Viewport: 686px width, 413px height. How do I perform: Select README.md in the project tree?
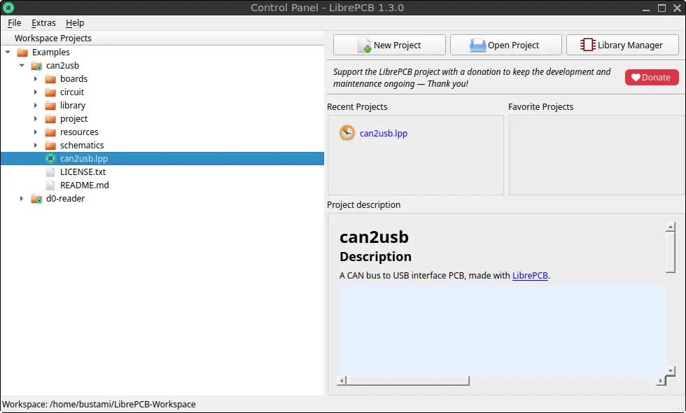(x=85, y=185)
